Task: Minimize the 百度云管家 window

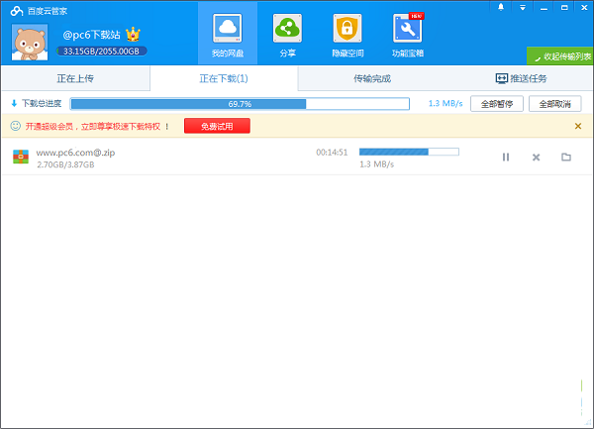Action: (544, 8)
